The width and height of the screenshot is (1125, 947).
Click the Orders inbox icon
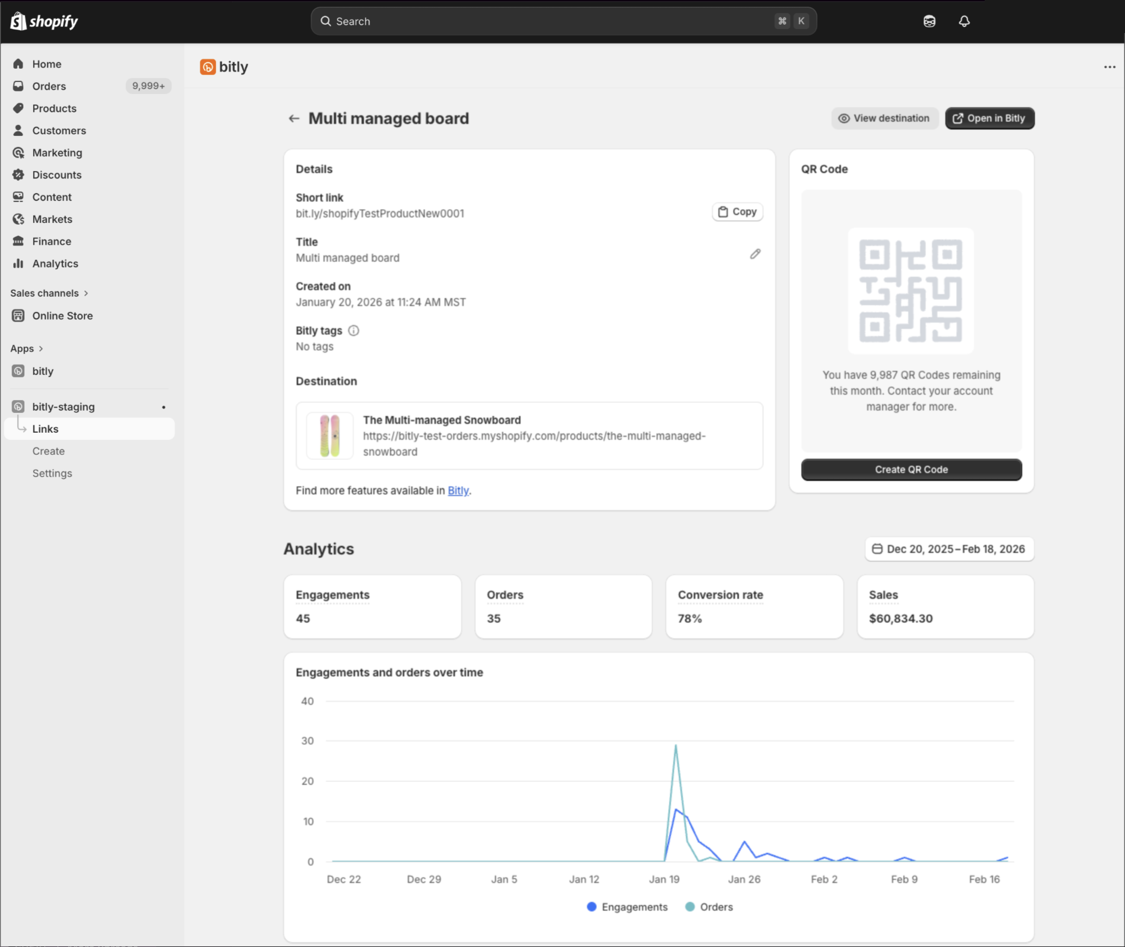(18, 86)
